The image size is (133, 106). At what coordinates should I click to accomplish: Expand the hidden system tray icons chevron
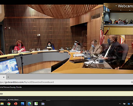click(x=120, y=104)
